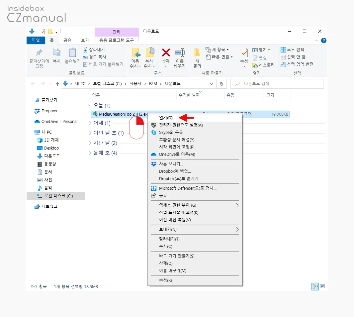Collapse the 오늘 (1) group
The width and height of the screenshot is (354, 317).
[90, 105]
